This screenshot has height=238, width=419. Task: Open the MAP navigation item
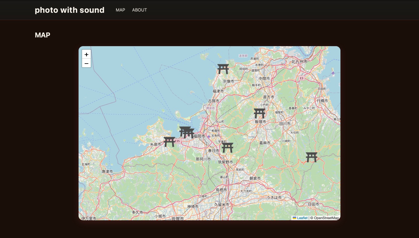120,10
